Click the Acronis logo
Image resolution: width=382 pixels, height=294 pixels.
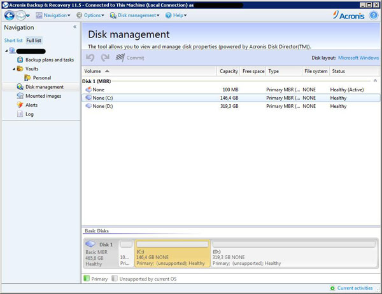pyautogui.click(x=348, y=15)
